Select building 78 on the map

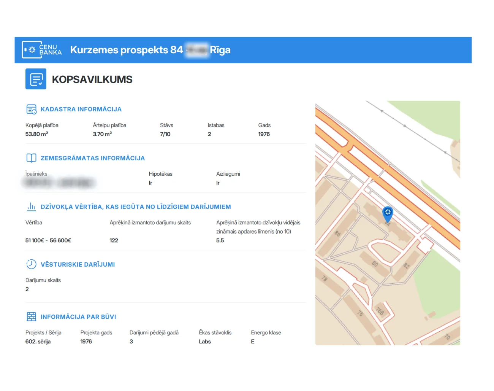coord(325,278)
